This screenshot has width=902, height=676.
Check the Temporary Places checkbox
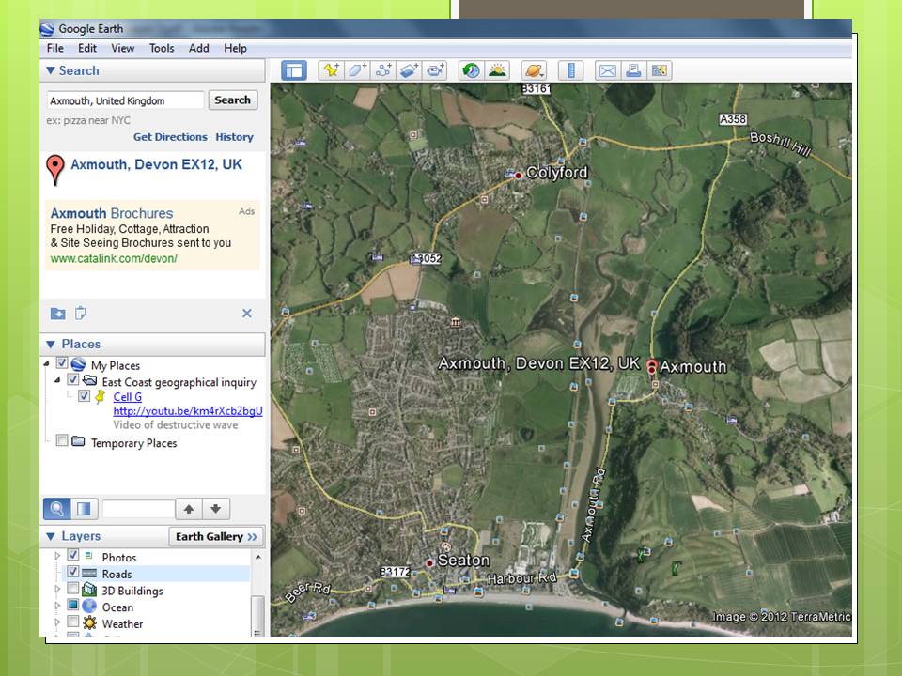(x=62, y=439)
